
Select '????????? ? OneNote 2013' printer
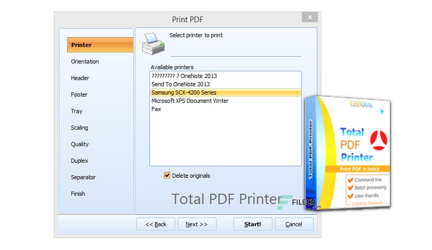pyautogui.click(x=225, y=76)
